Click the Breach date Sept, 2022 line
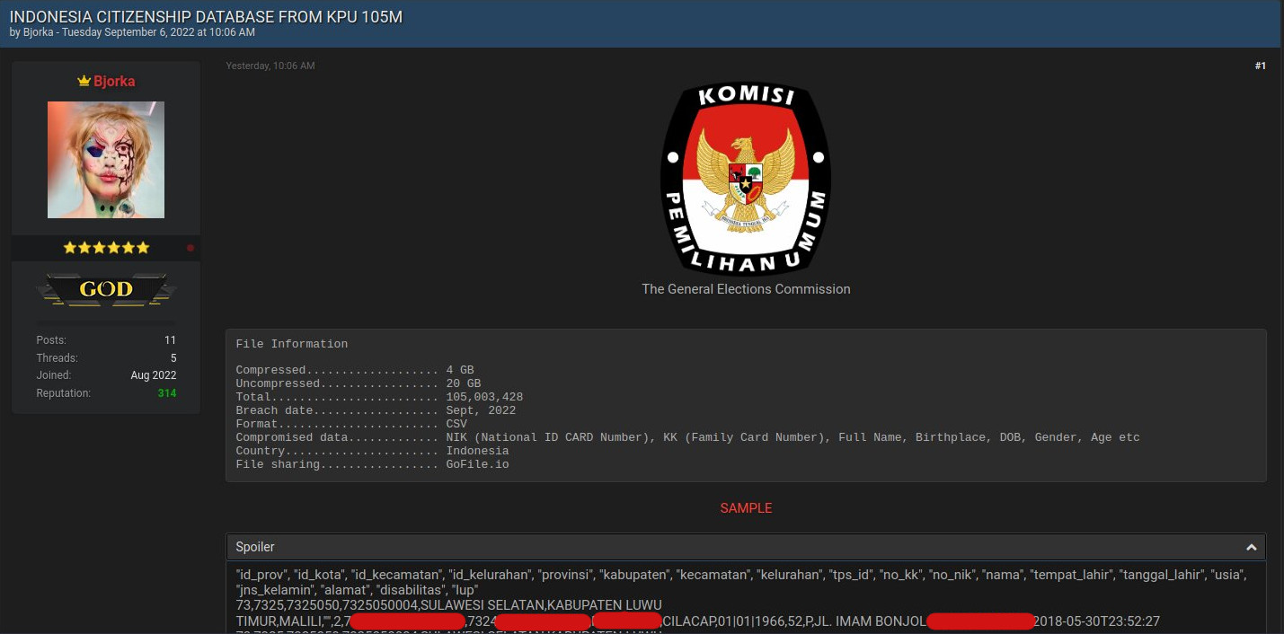 tap(376, 410)
